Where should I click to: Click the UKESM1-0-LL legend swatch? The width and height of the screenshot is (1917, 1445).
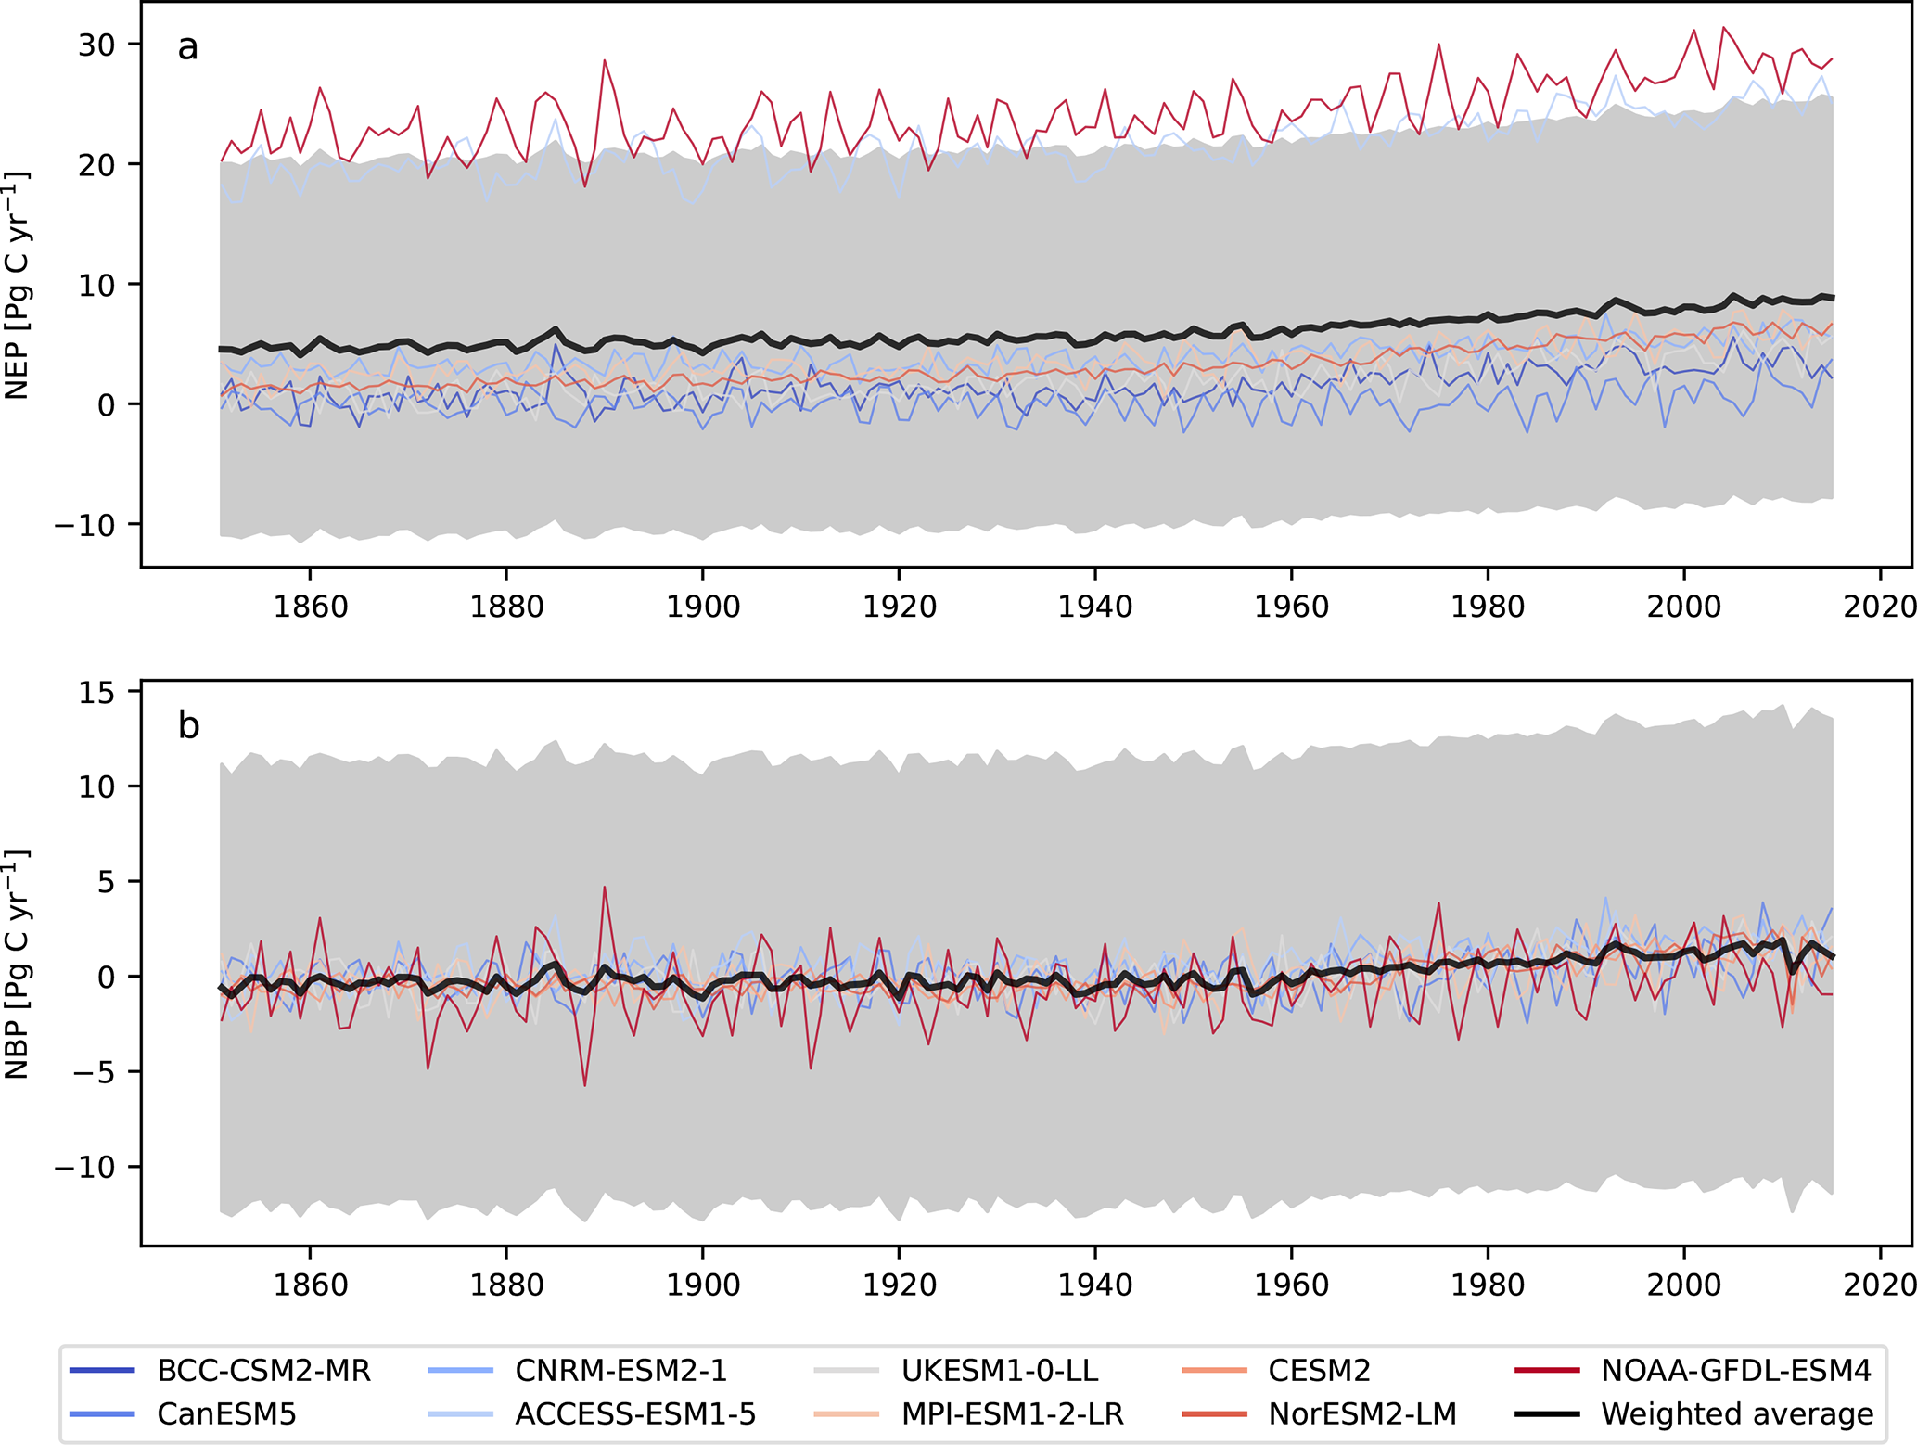click(x=846, y=1370)
